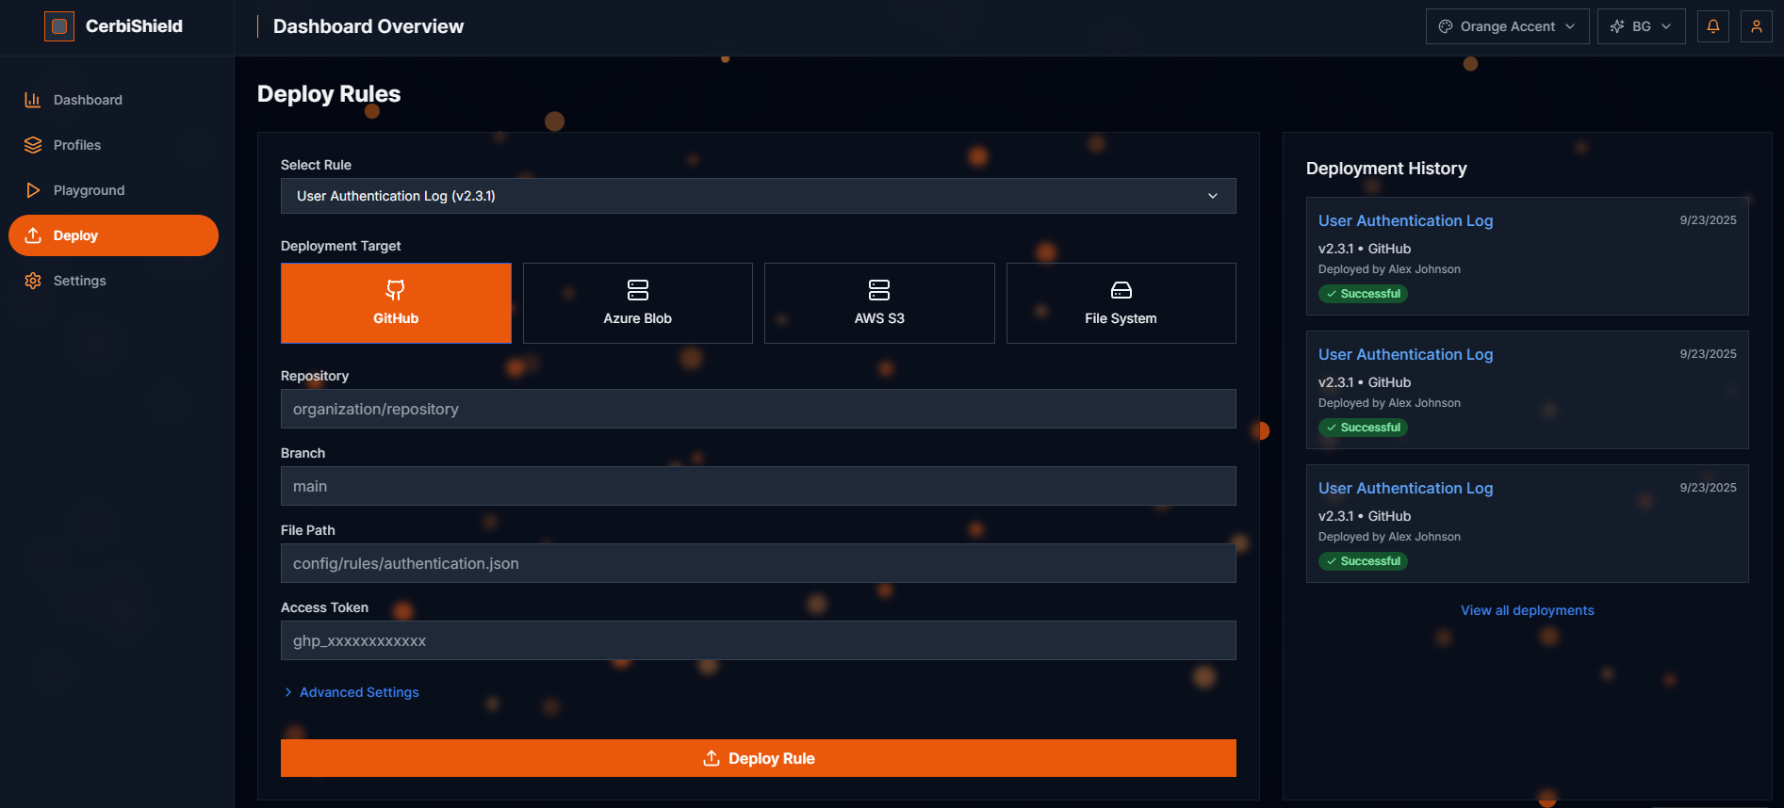The image size is (1784, 808).
Task: Open the notifications bell icon
Action: point(1712,26)
